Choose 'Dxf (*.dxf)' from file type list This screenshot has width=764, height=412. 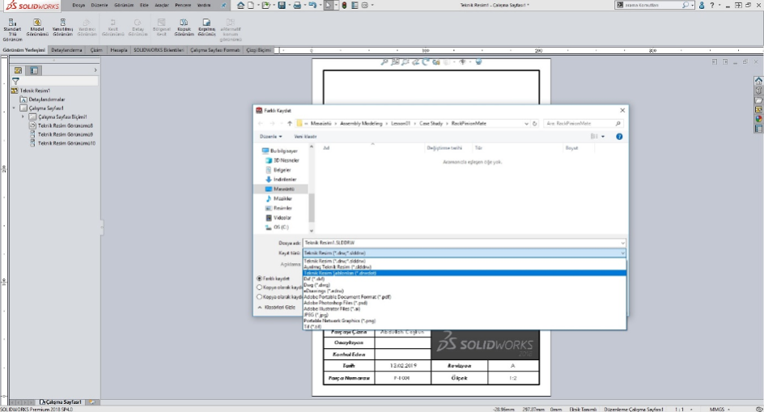[313, 278]
